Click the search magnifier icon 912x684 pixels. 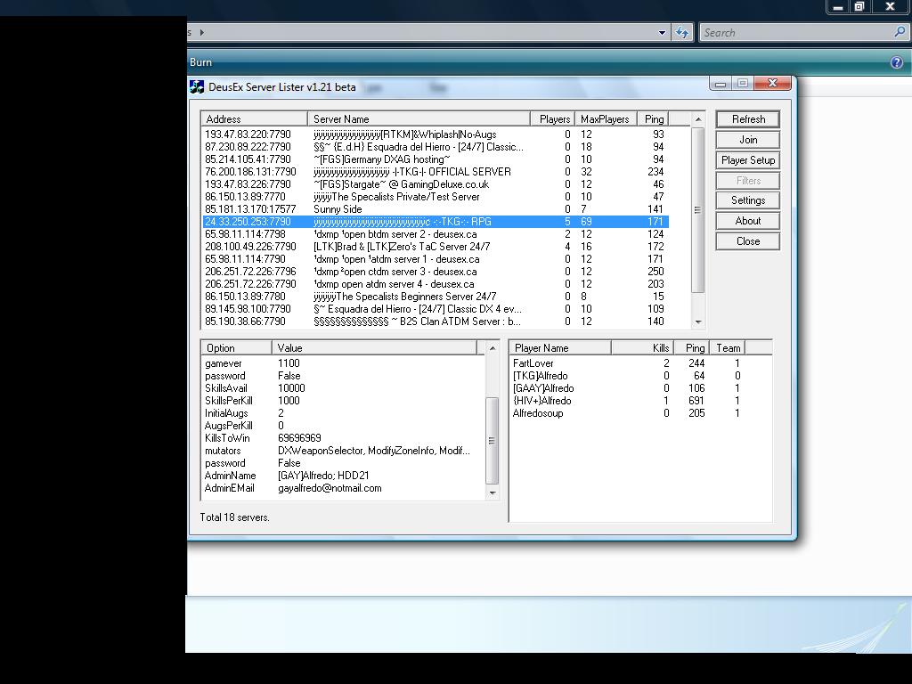click(x=900, y=32)
